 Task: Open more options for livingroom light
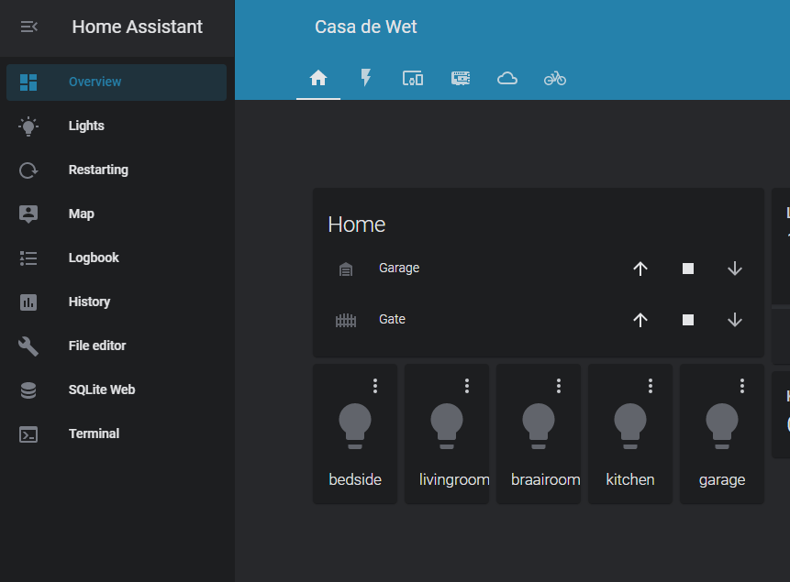[467, 386]
